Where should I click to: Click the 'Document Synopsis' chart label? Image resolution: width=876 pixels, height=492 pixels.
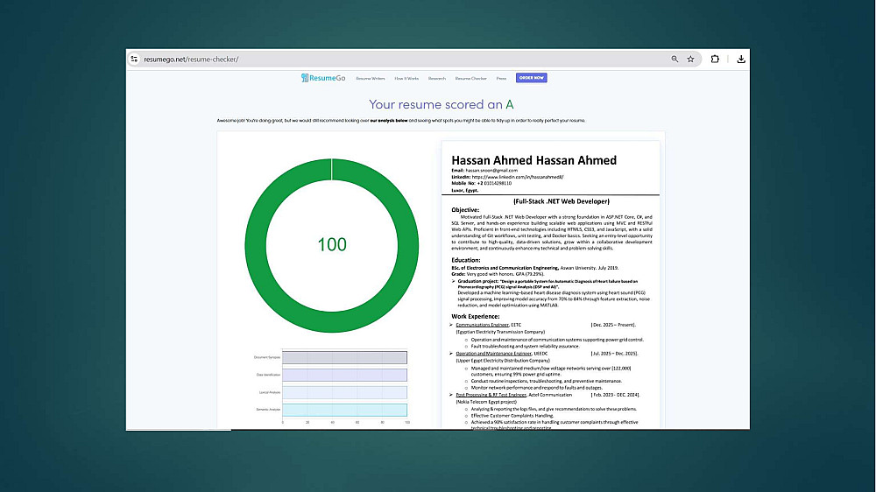tap(267, 357)
